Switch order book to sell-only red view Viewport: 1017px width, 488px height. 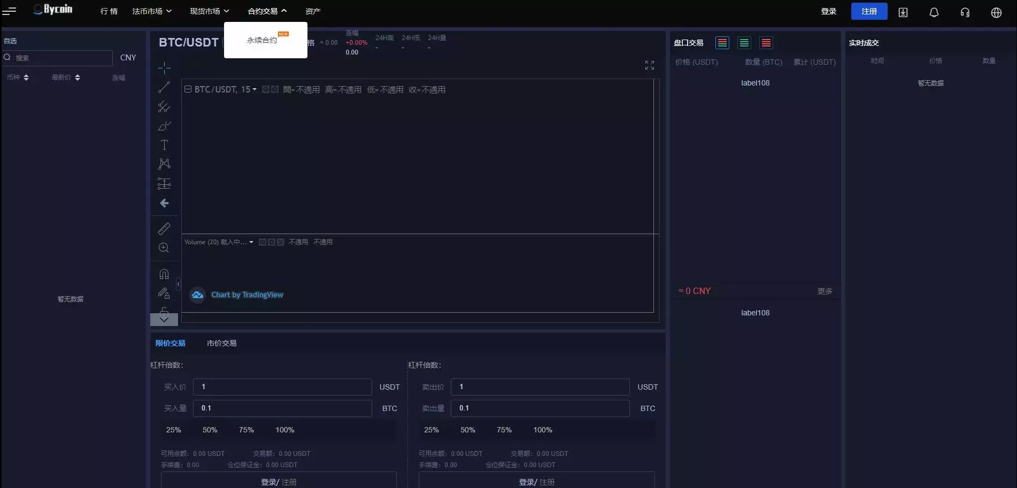(x=766, y=43)
